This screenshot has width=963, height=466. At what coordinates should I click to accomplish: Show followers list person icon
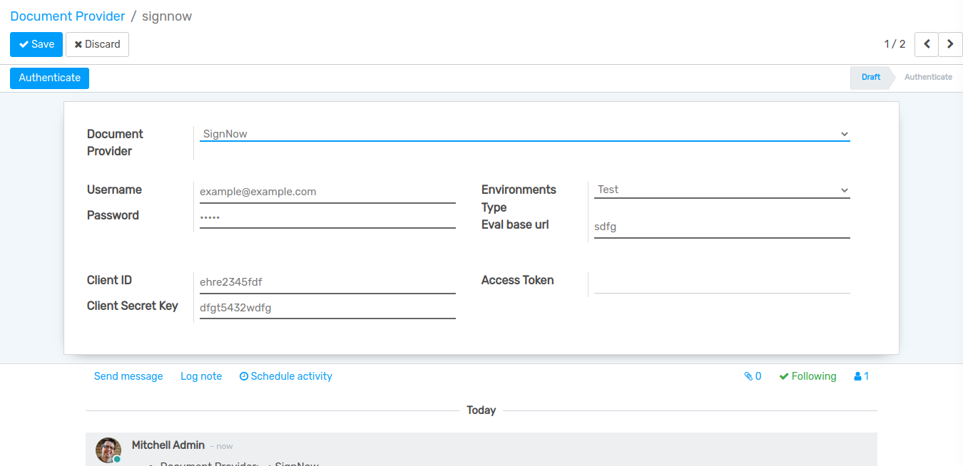[861, 376]
